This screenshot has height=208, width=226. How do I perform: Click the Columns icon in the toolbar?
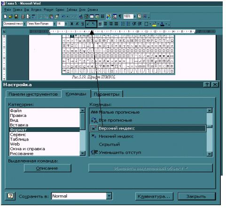point(102,16)
